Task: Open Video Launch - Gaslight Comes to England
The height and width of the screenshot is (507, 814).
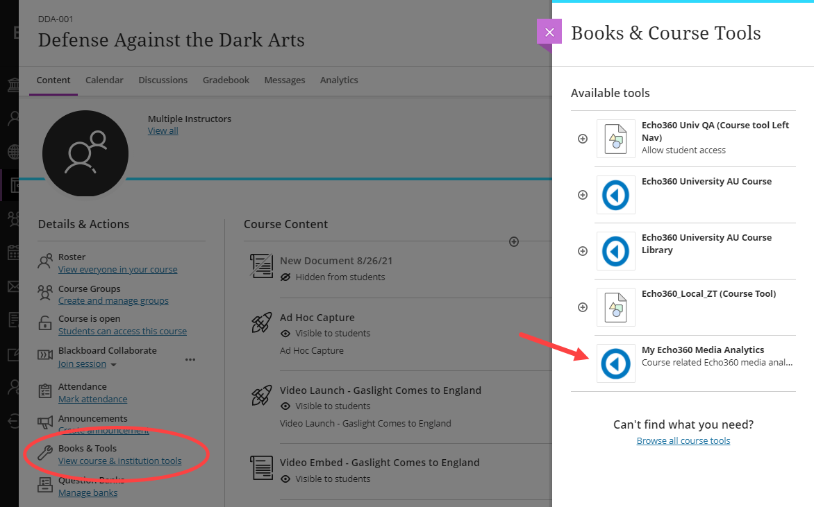Action: pyautogui.click(x=381, y=390)
